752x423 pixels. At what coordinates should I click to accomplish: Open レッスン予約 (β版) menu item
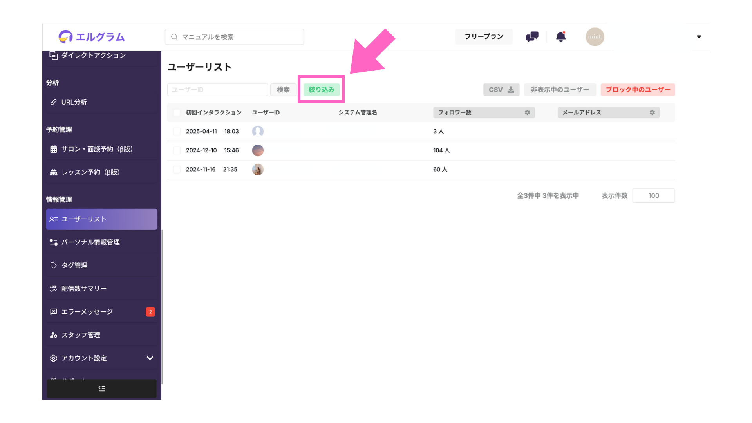[101, 172]
